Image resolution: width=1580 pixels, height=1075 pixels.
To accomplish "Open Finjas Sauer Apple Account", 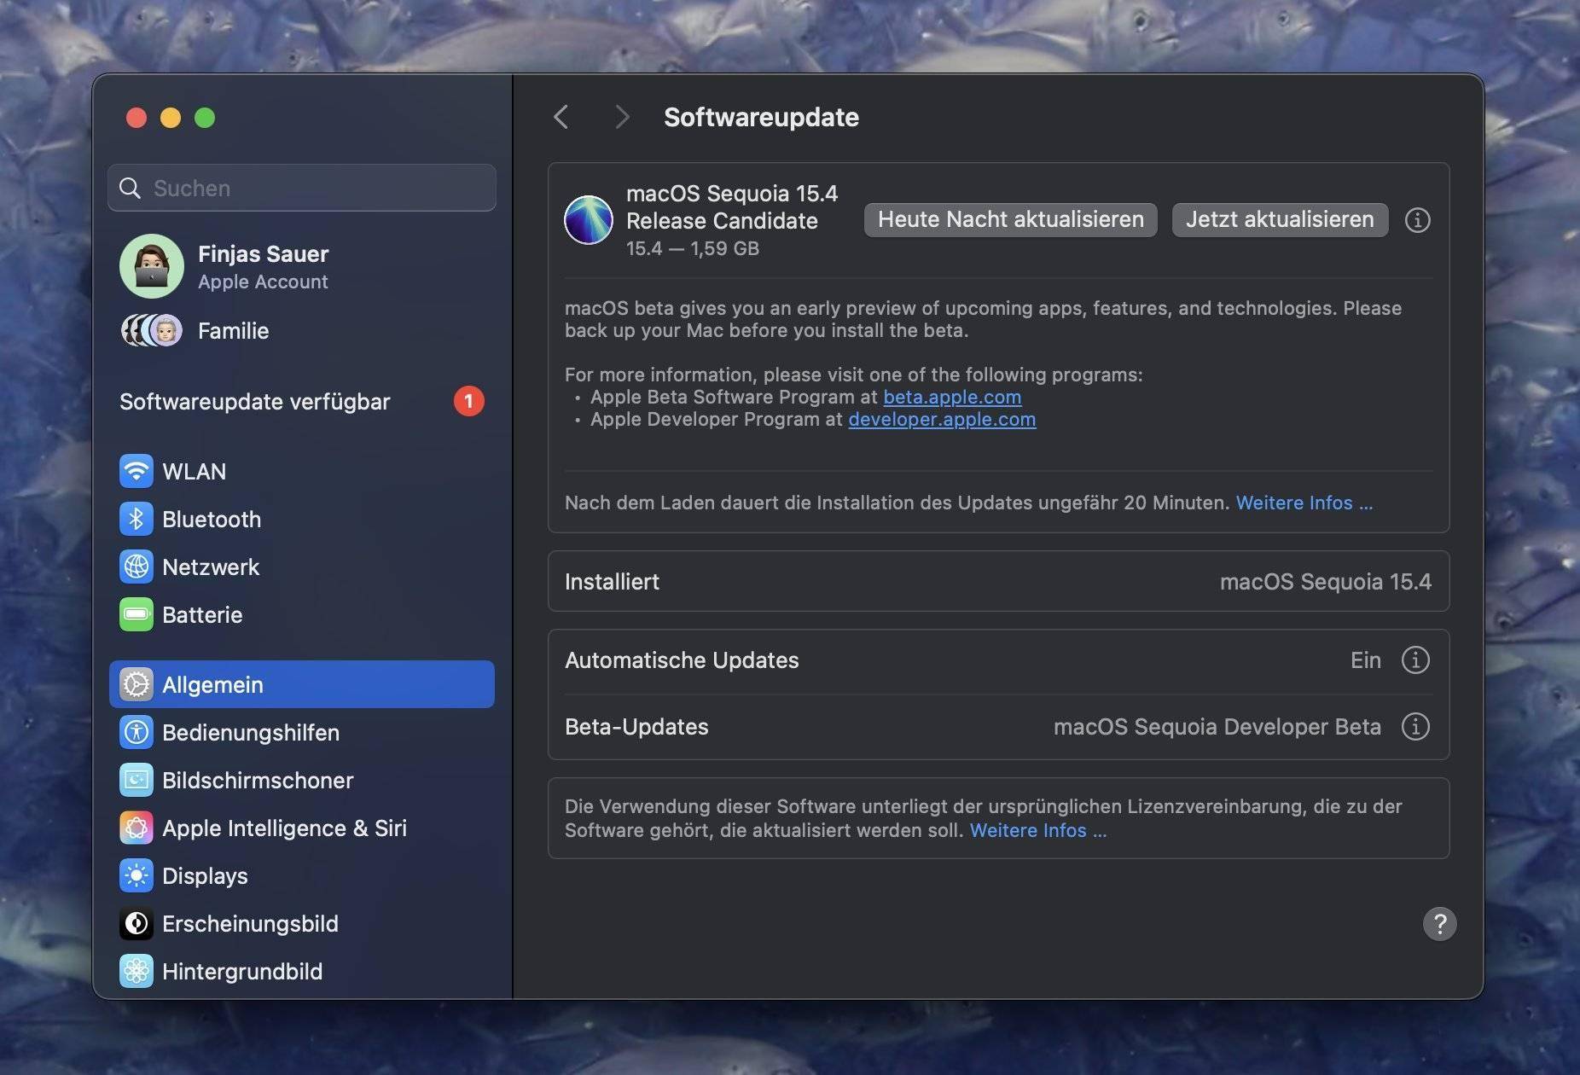I will [x=302, y=266].
